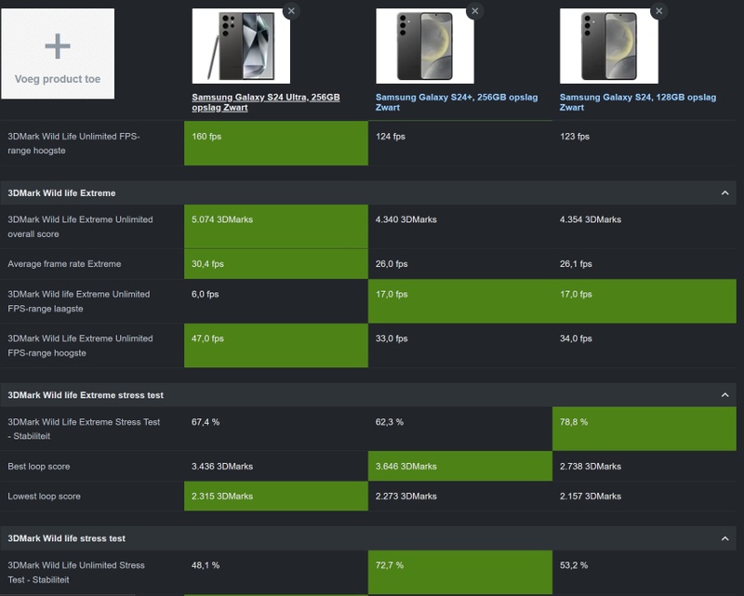744x596 pixels.
Task: Click the '48,1 %' value
Action: (206, 565)
